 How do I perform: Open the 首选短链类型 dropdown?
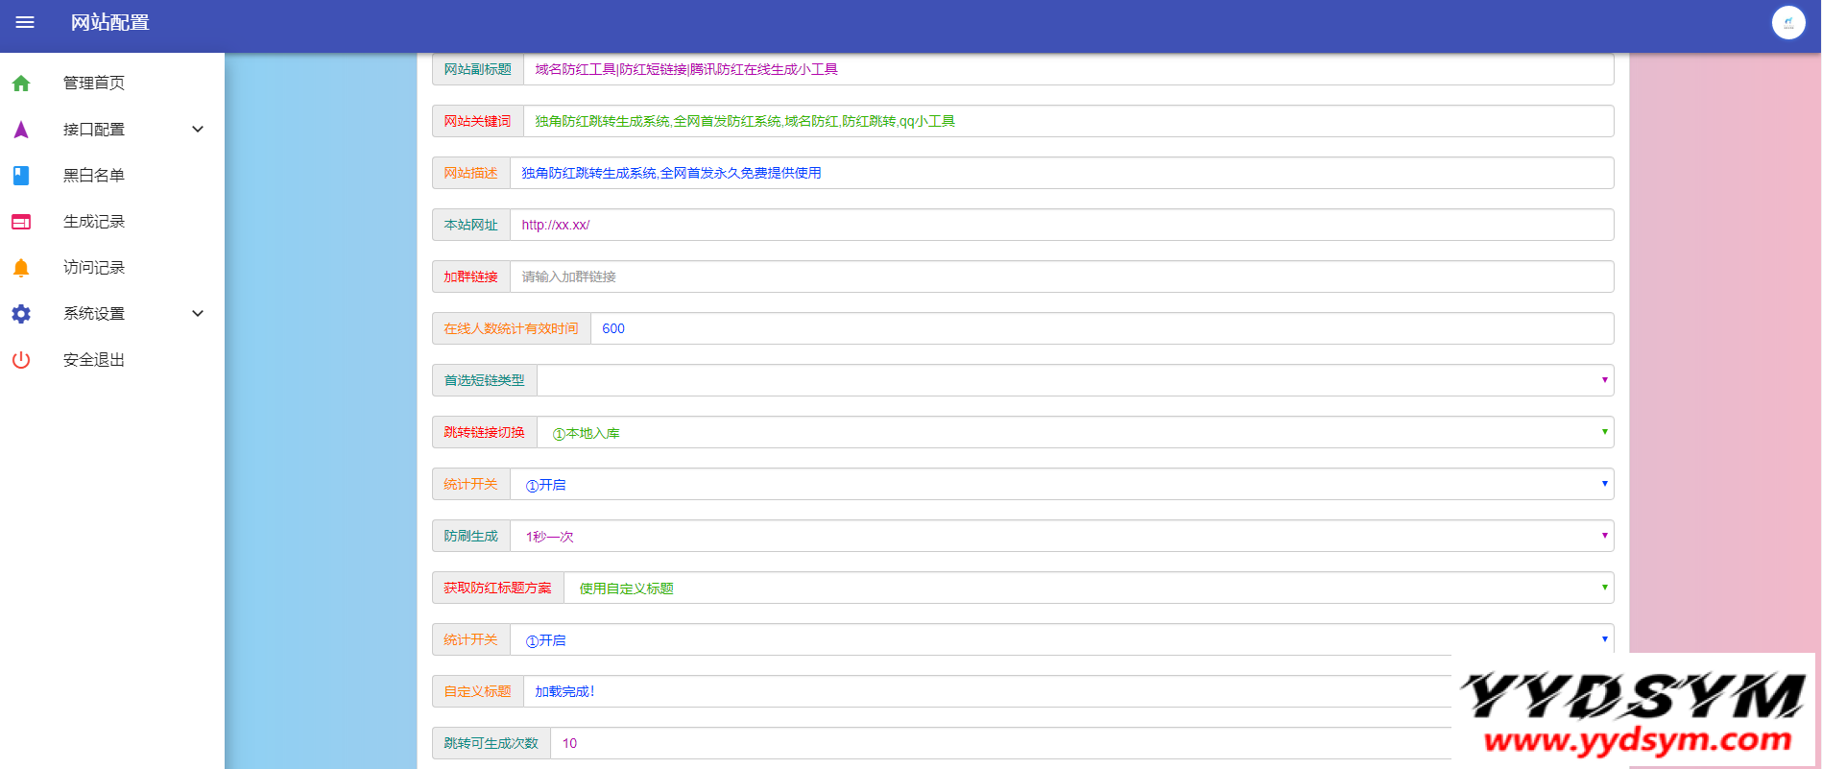1074,380
